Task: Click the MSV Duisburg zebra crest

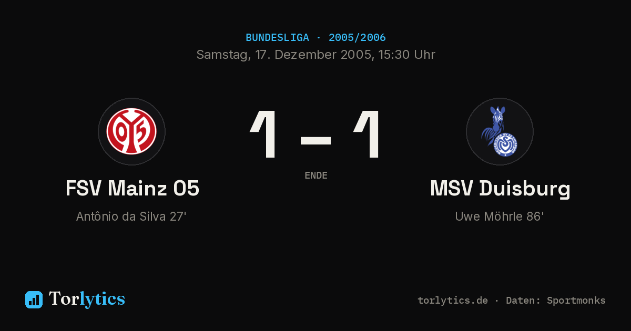Action: click(x=500, y=131)
